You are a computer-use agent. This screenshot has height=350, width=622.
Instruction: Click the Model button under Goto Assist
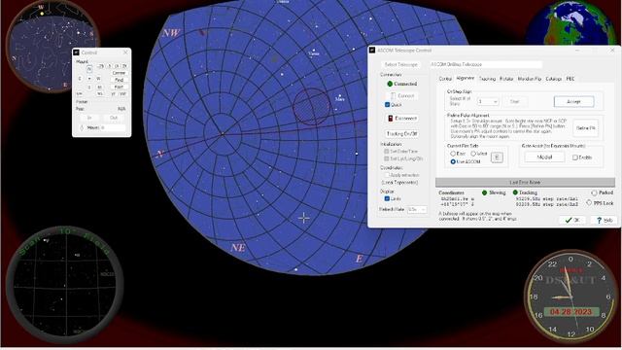(544, 157)
